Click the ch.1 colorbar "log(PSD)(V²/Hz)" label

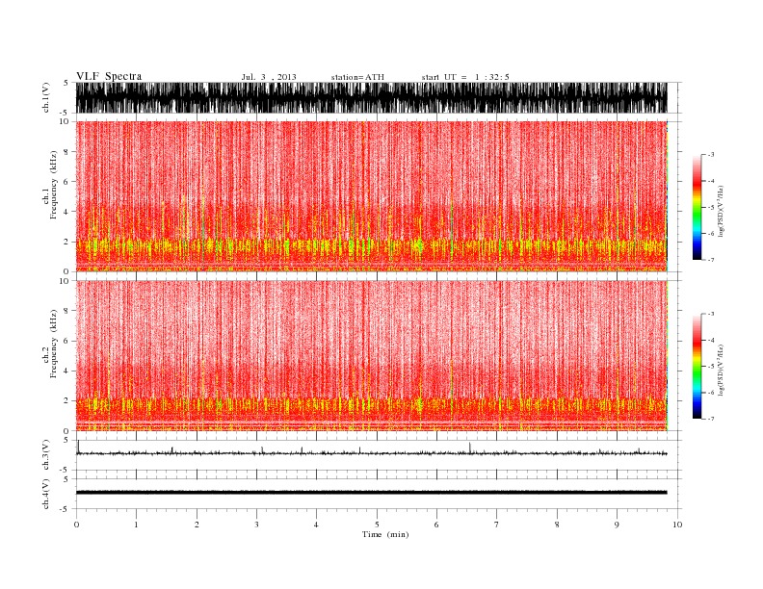[x=722, y=211]
